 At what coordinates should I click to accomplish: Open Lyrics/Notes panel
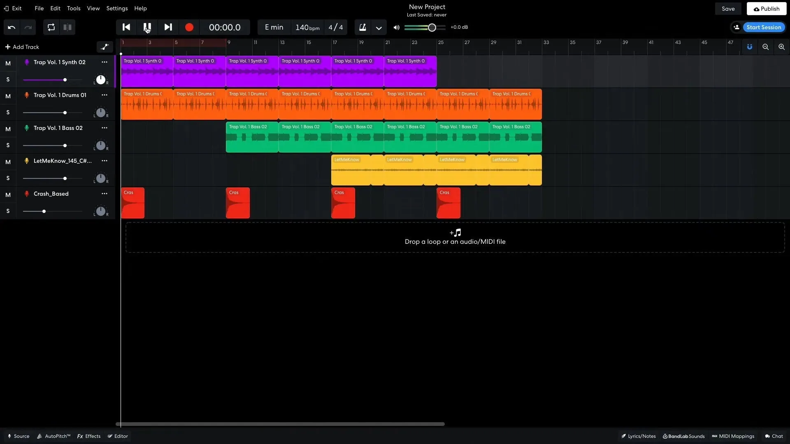(639, 436)
